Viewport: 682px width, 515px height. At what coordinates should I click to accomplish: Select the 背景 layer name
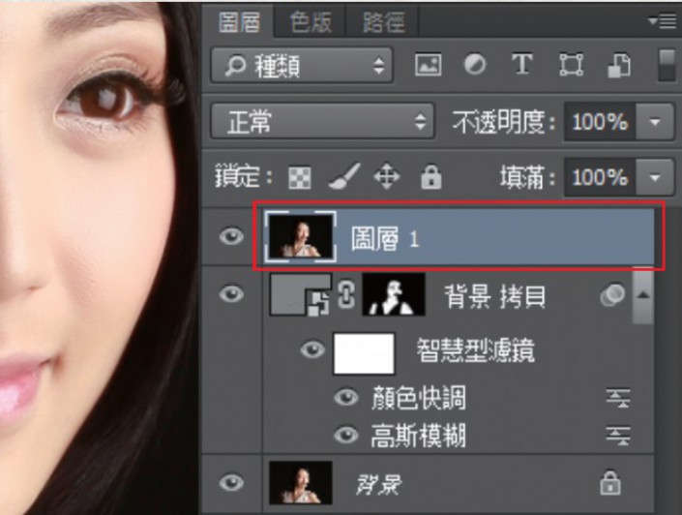tap(378, 484)
